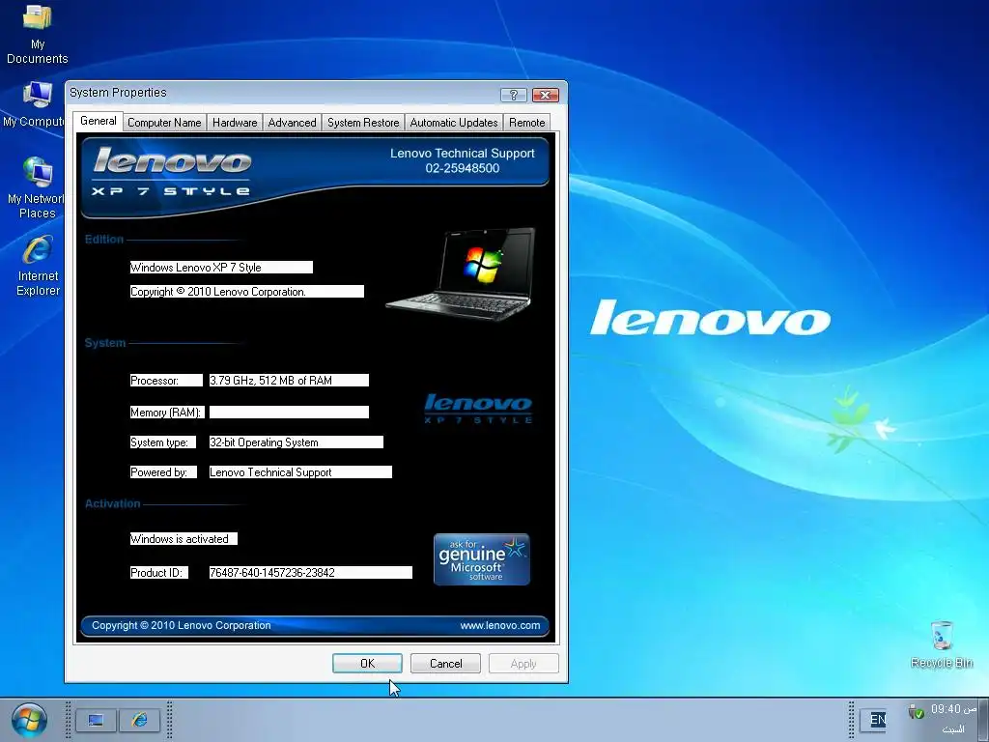Click the 'System type:' label
The width and height of the screenshot is (989, 742).
coord(162,442)
